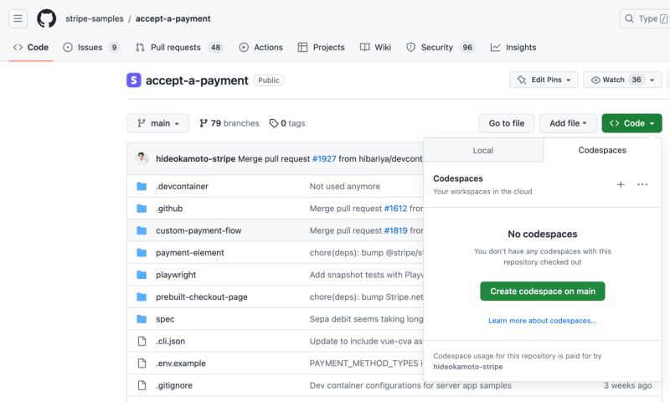This screenshot has width=670, height=402.
Task: Open the PAYMENT_METHOD_TYPES commit message
Action: (366, 363)
